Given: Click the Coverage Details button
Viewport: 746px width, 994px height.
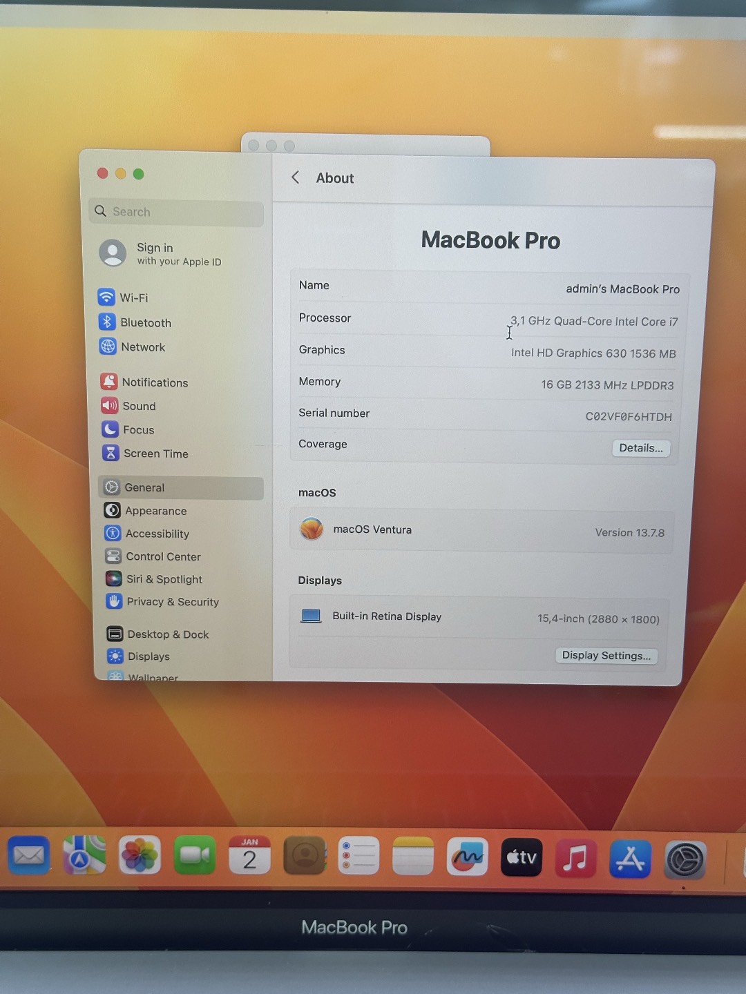Looking at the screenshot, I should pyautogui.click(x=641, y=448).
